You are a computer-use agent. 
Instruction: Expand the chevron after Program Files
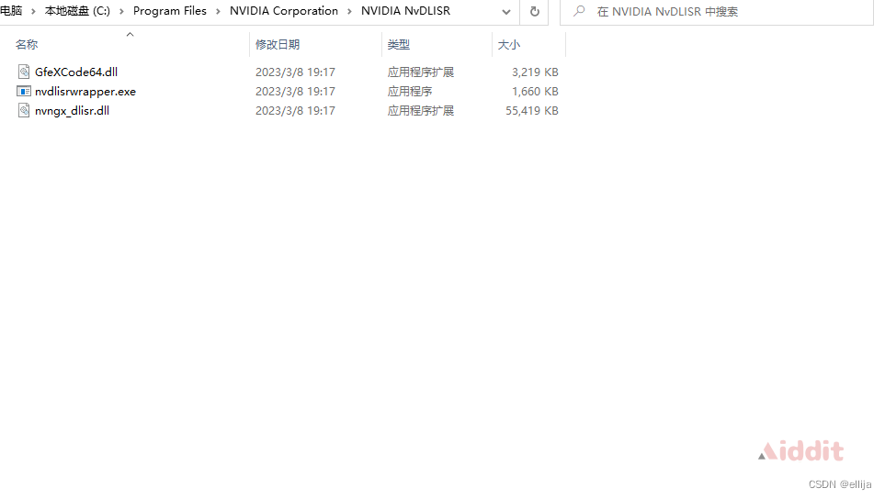[x=218, y=11]
